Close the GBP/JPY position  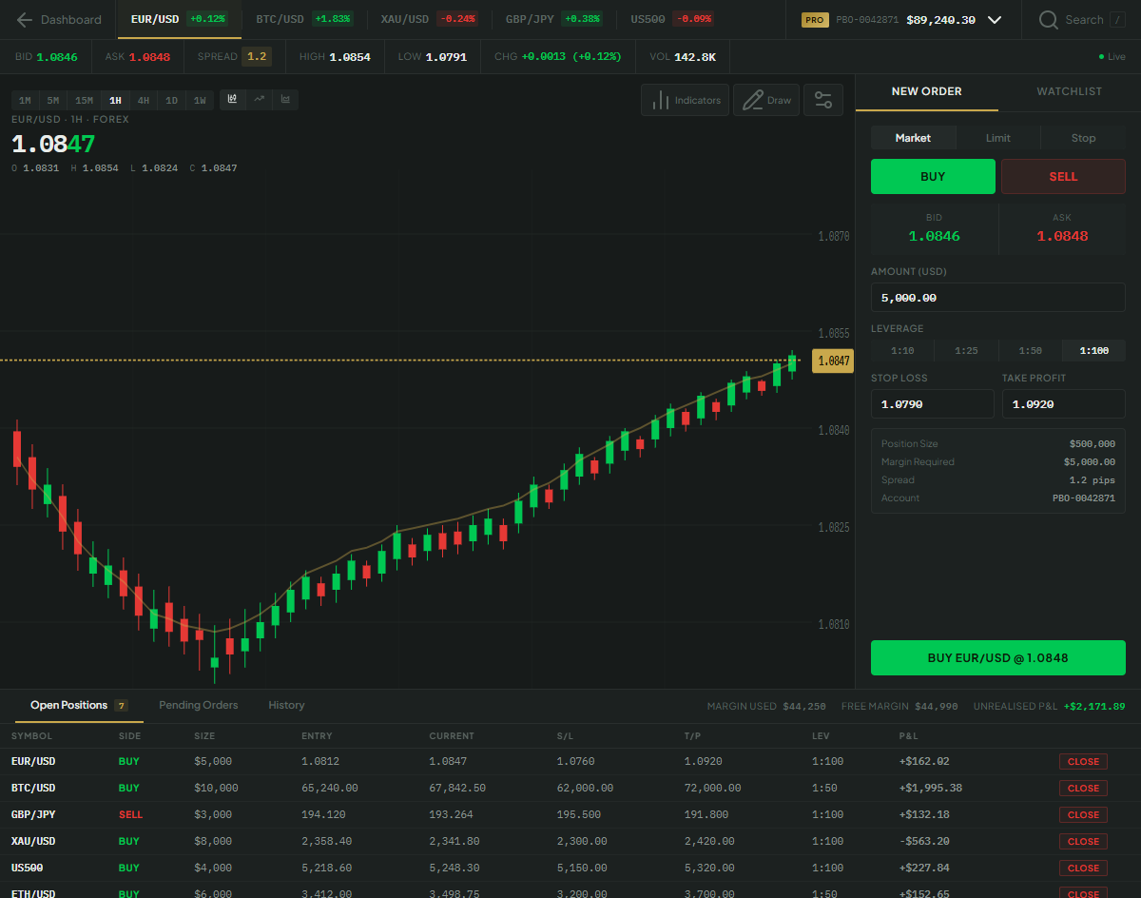point(1083,814)
